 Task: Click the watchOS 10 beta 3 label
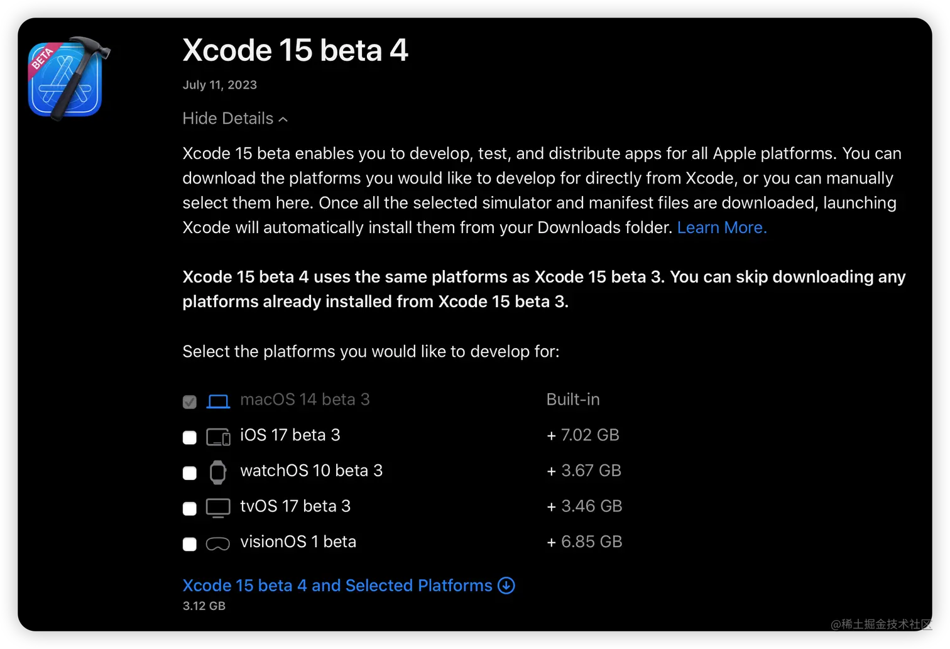pyautogui.click(x=311, y=471)
